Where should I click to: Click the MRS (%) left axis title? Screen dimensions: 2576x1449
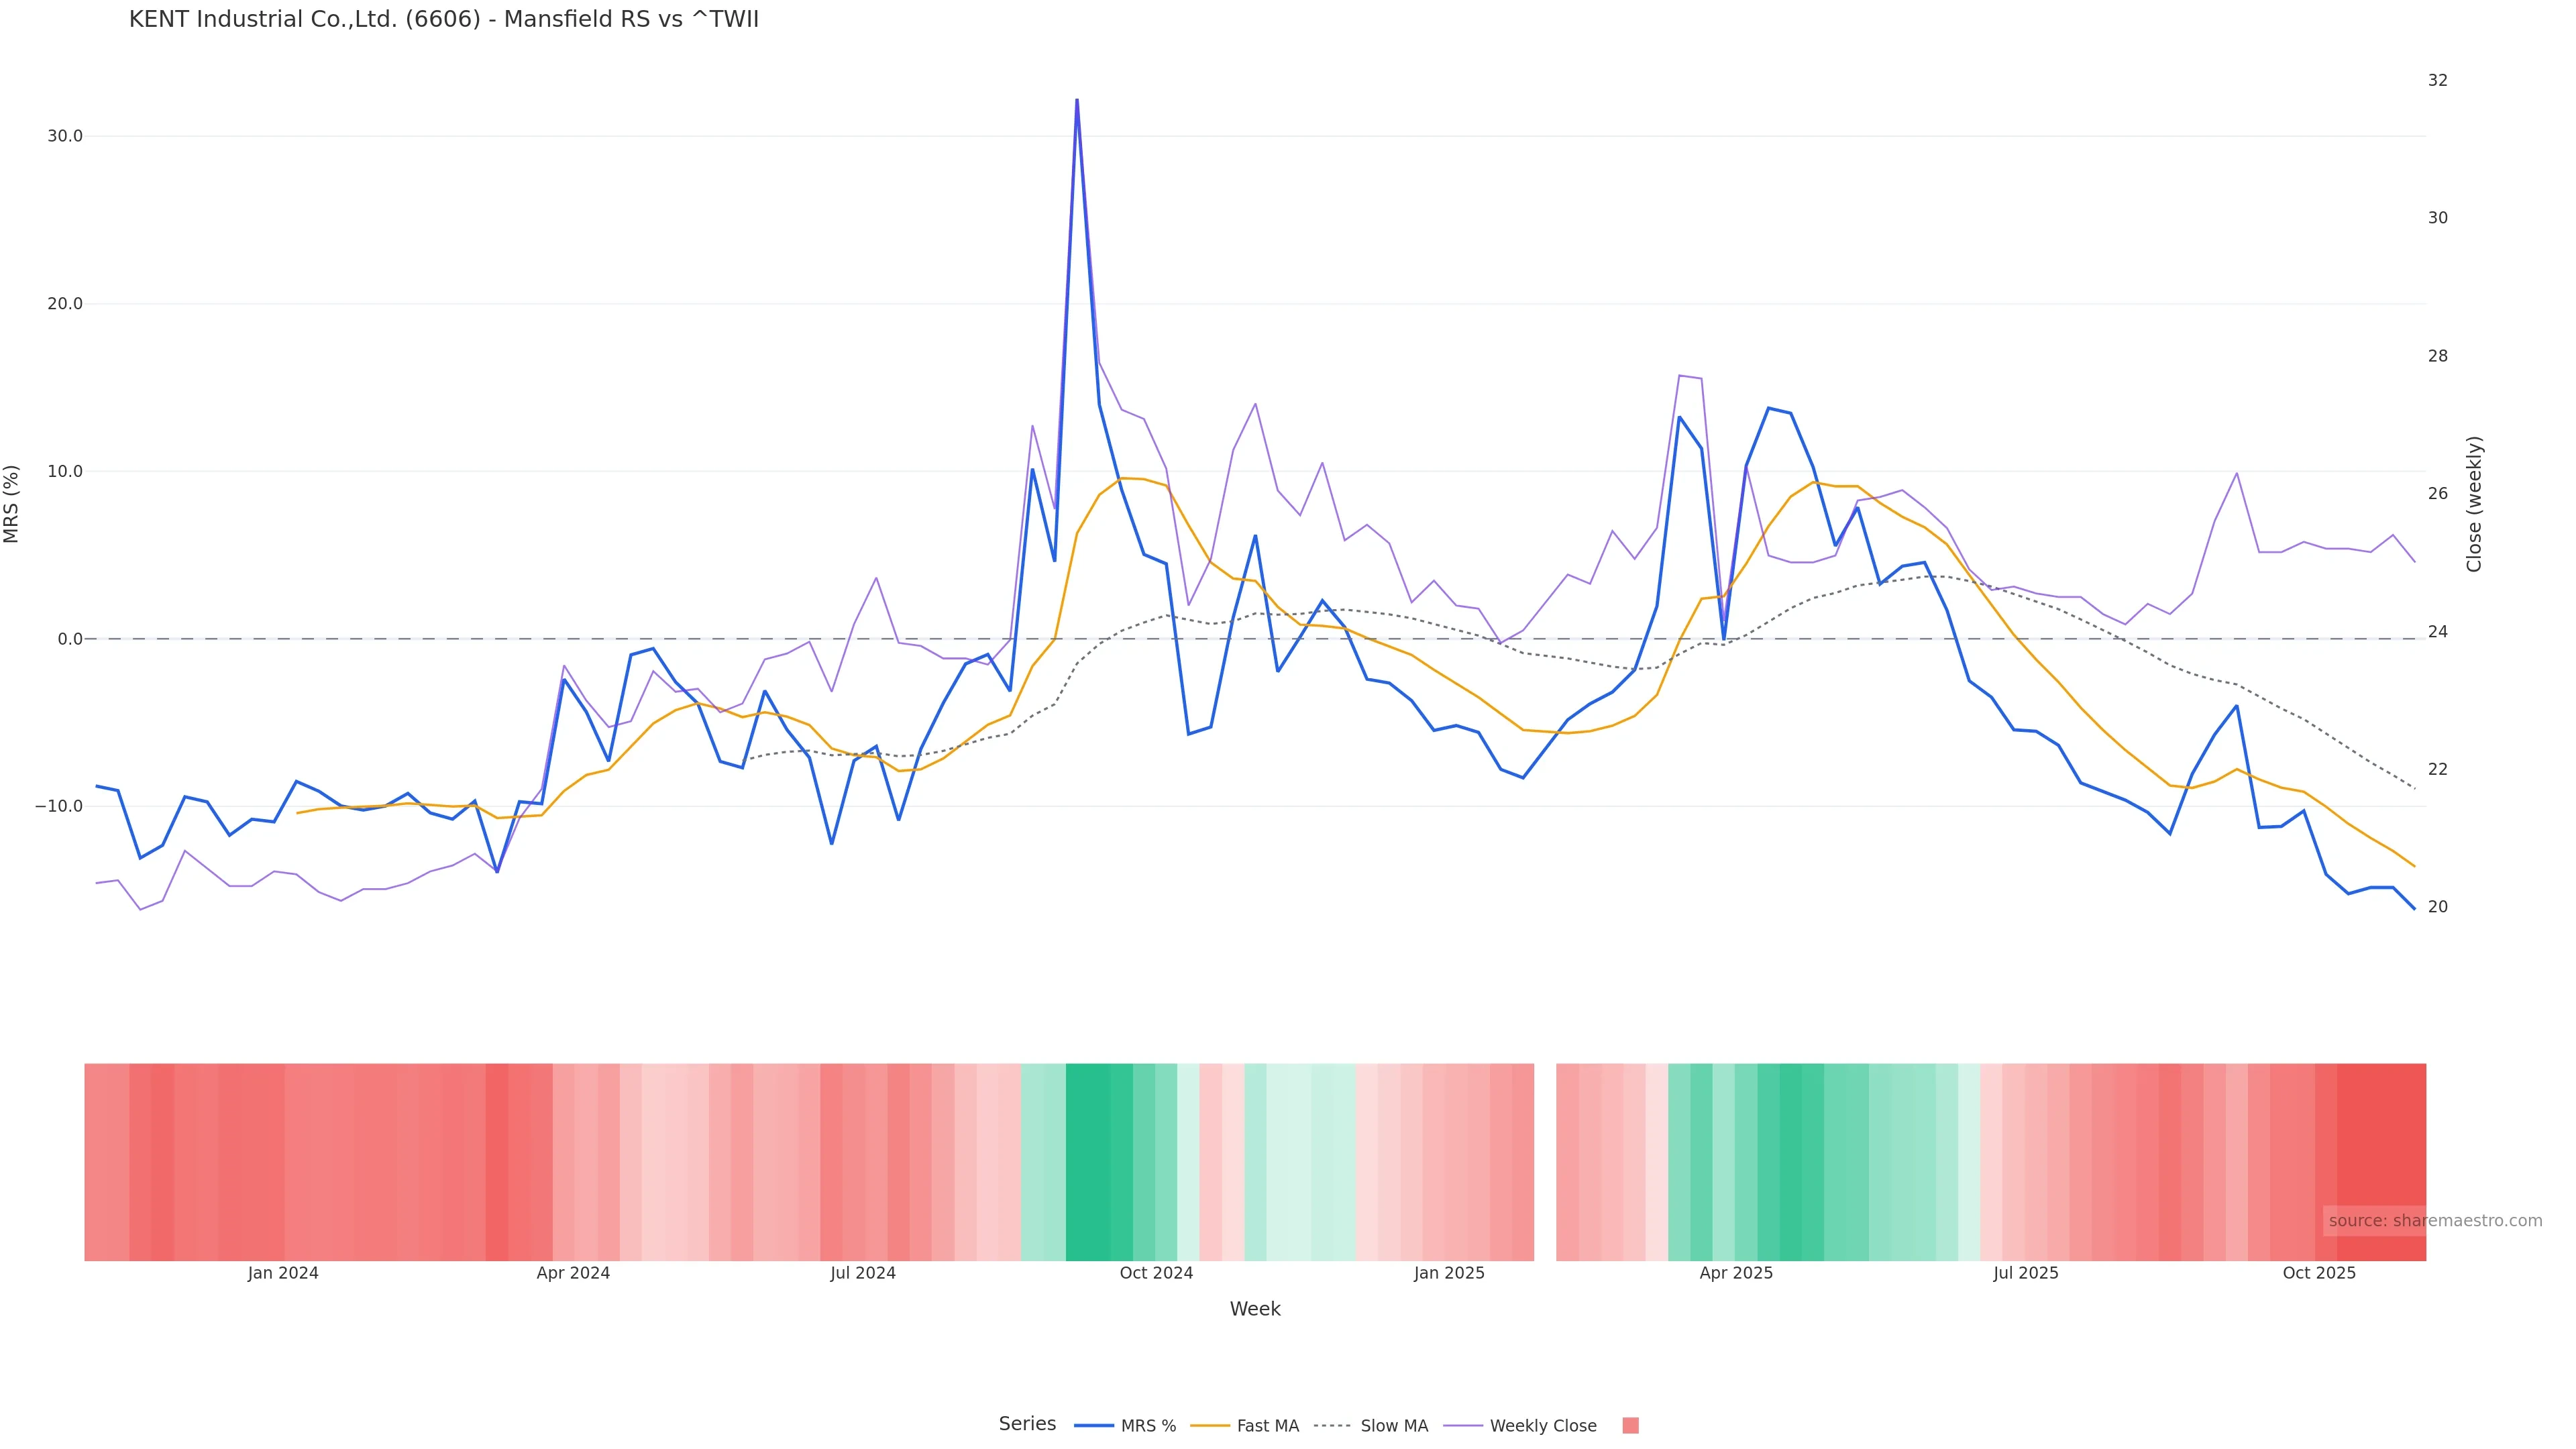tap(12, 504)
